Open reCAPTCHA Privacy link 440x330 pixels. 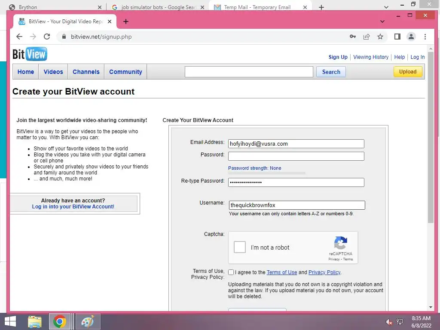click(x=334, y=259)
